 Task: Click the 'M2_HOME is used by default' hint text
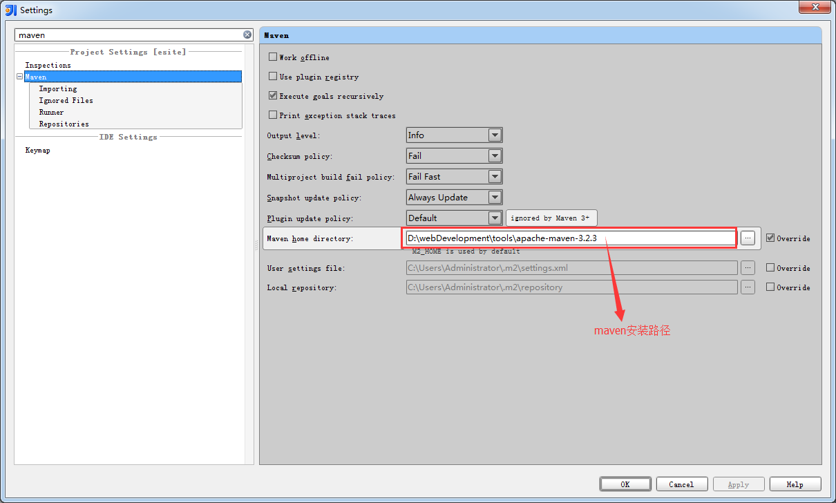[466, 251]
